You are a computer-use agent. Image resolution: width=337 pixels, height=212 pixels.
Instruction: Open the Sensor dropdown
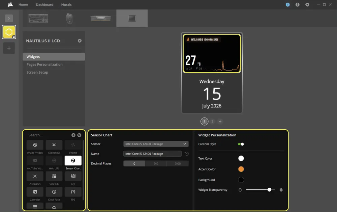(x=156, y=144)
